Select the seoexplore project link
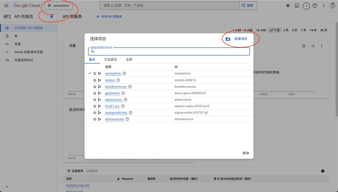Screen dimensions: 338x192 pyautogui.click(x=113, y=73)
